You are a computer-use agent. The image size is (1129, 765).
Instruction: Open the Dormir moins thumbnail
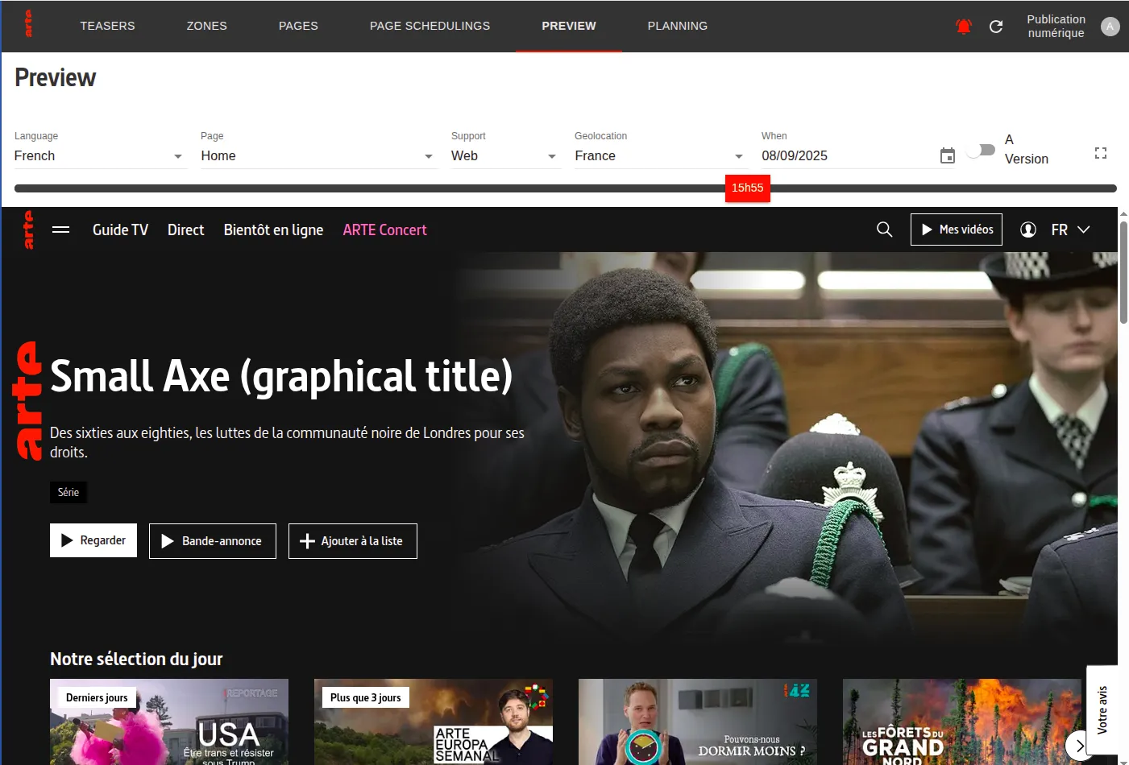(x=698, y=722)
